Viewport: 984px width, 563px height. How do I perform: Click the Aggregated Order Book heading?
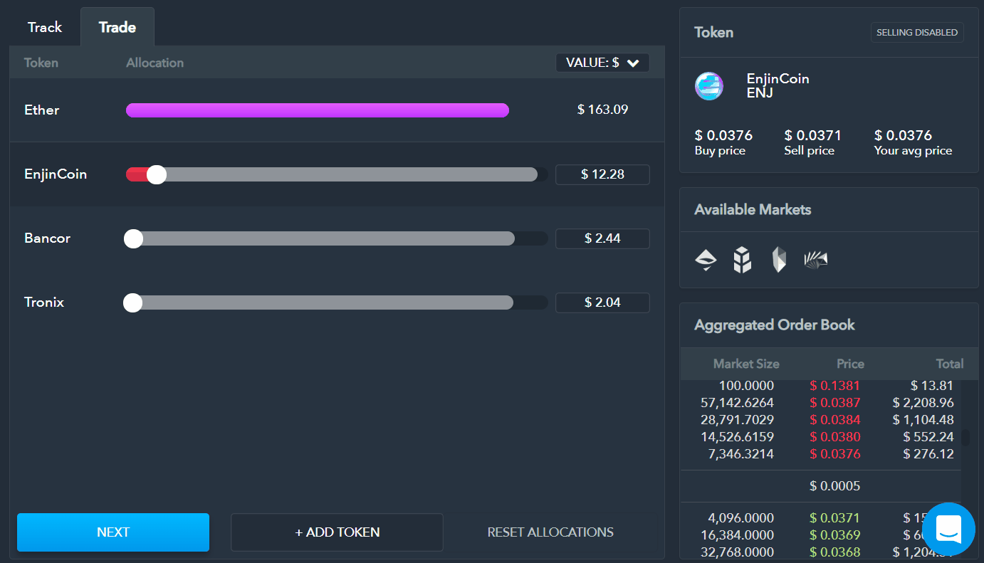click(x=775, y=325)
